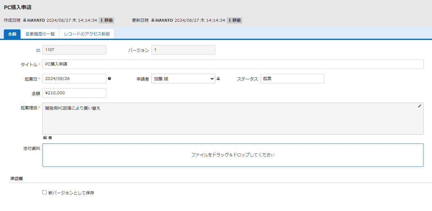The image size is (432, 211).
Task: Click the pencil edit icon in 起案理由
Action: 420,106
